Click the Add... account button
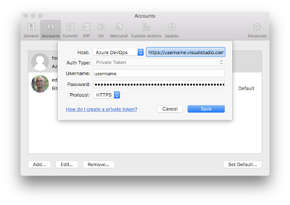 [x=39, y=164]
